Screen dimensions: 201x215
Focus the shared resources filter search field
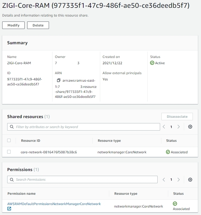point(84,127)
